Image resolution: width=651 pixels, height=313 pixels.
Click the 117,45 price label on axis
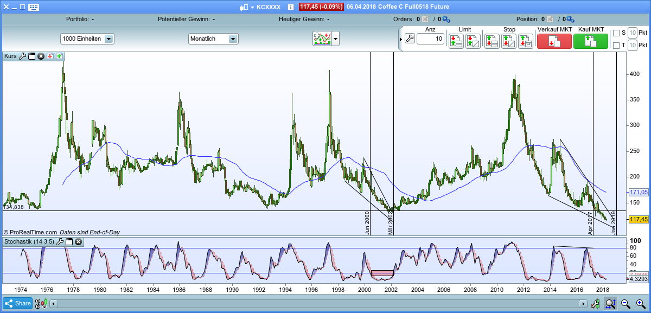click(x=638, y=219)
